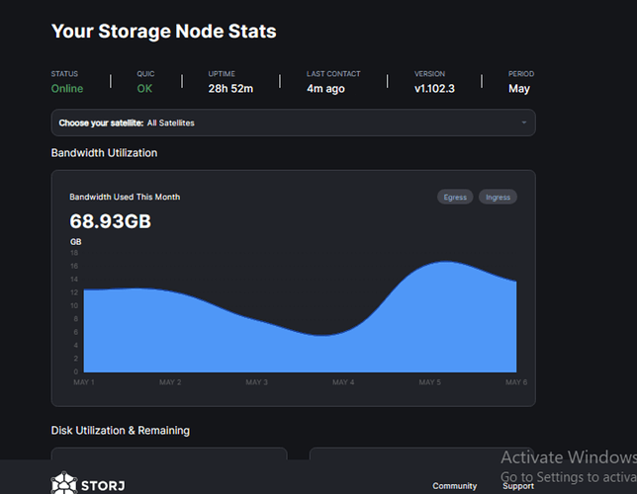
Task: Click the 68.93GB bandwidth total
Action: pos(110,221)
